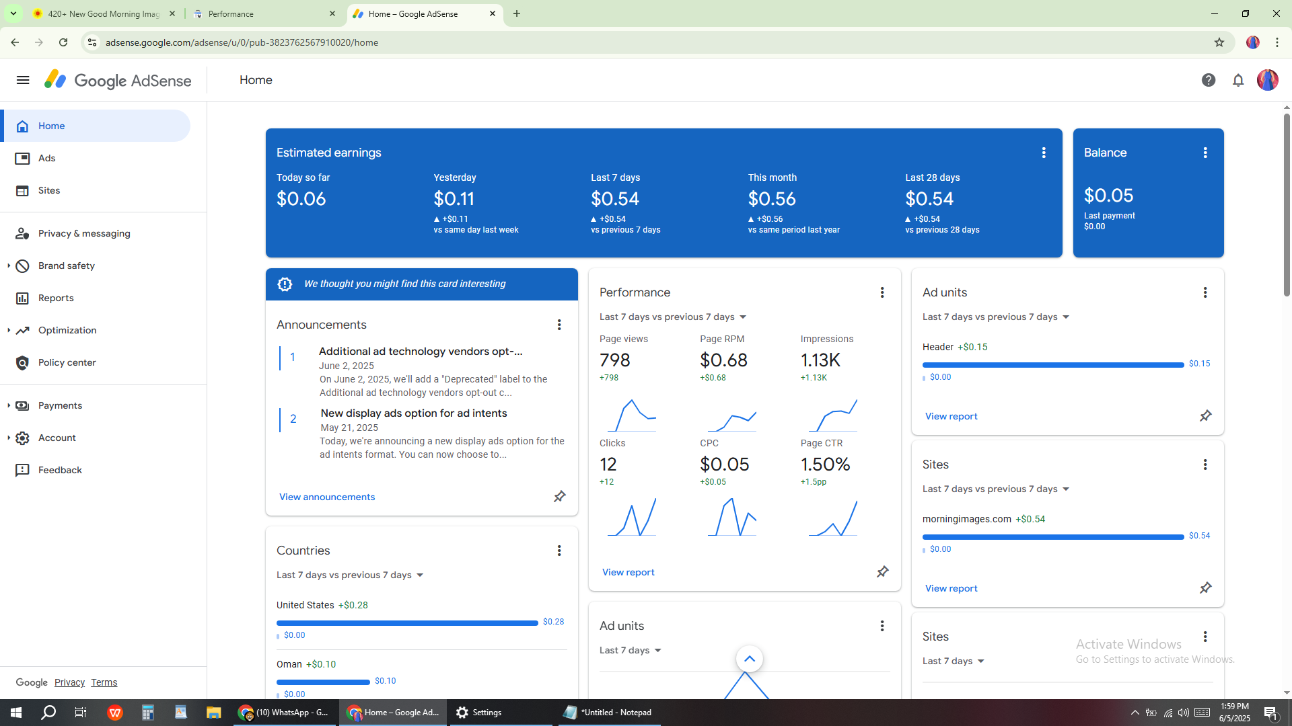The width and height of the screenshot is (1292, 726).
Task: Open Reports in sidebar
Action: coord(96,298)
